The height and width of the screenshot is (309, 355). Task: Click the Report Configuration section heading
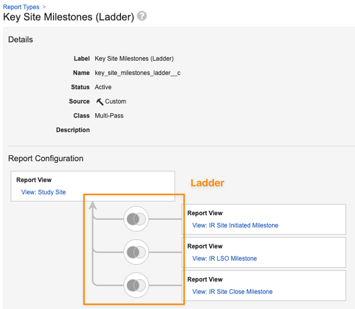46,159
